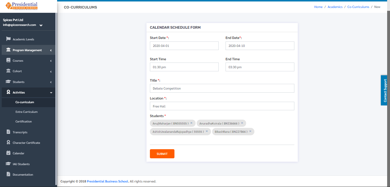Screen dimensions: 390x187
Task: Click the IAU Students cap icon
Action: (x=8, y=164)
